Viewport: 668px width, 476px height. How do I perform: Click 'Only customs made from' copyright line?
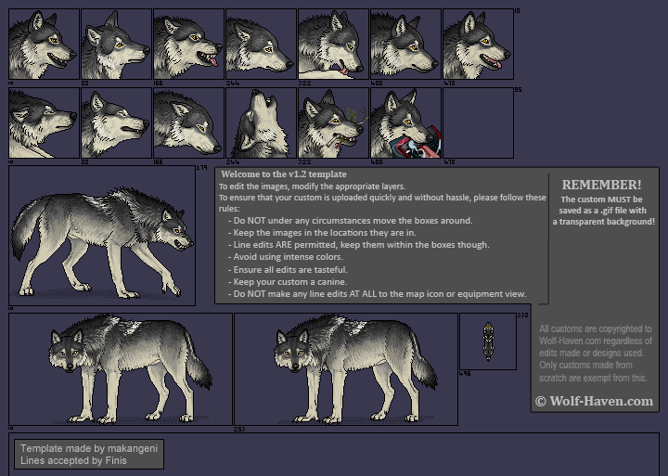coord(585,365)
